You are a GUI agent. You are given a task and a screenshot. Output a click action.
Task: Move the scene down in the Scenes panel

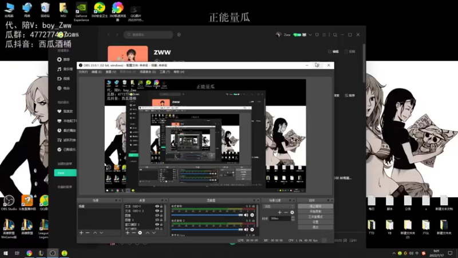pos(101,233)
